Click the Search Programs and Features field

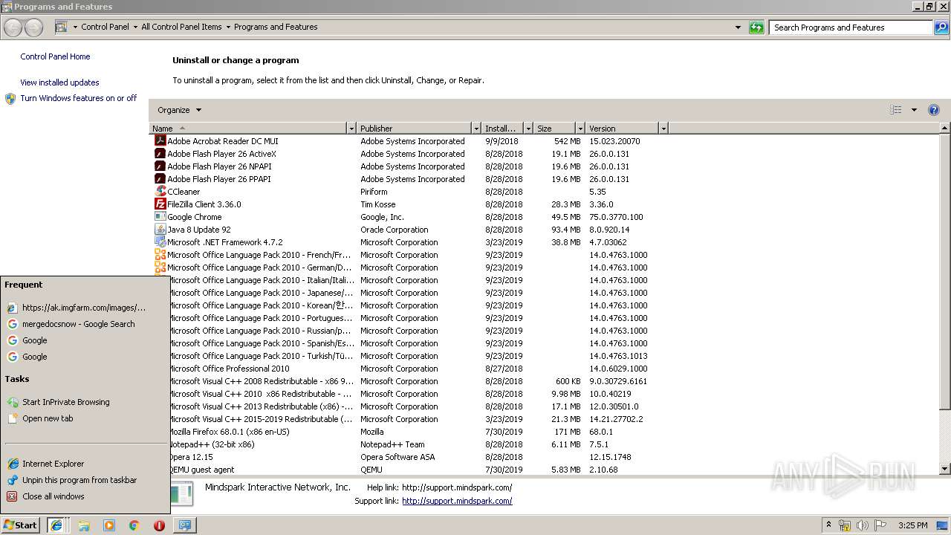[x=851, y=27]
